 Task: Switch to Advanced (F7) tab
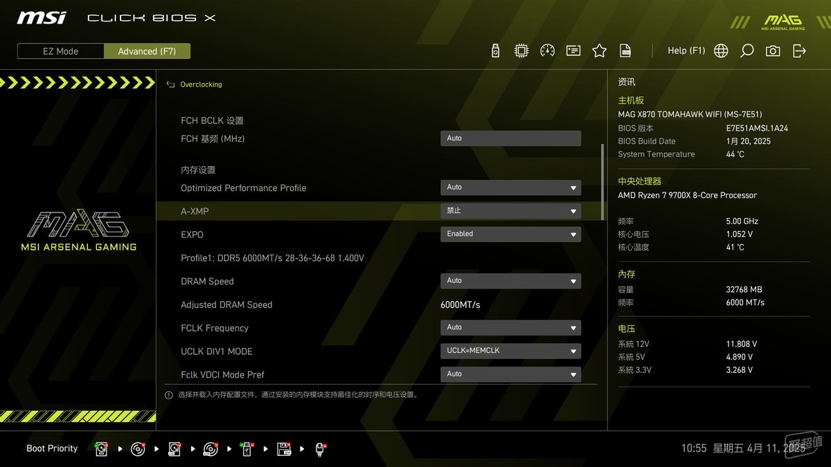point(147,51)
